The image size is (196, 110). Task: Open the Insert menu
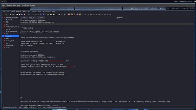pyautogui.click(x=13, y=12)
